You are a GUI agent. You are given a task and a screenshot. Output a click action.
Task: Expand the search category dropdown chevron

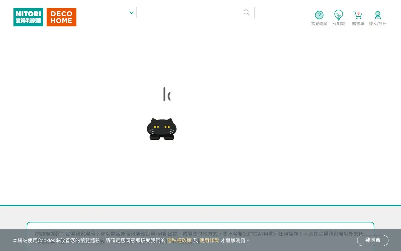(x=132, y=13)
